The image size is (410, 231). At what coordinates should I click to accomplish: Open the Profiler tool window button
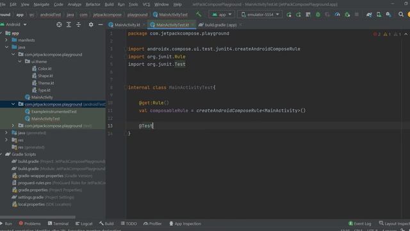[152, 223]
